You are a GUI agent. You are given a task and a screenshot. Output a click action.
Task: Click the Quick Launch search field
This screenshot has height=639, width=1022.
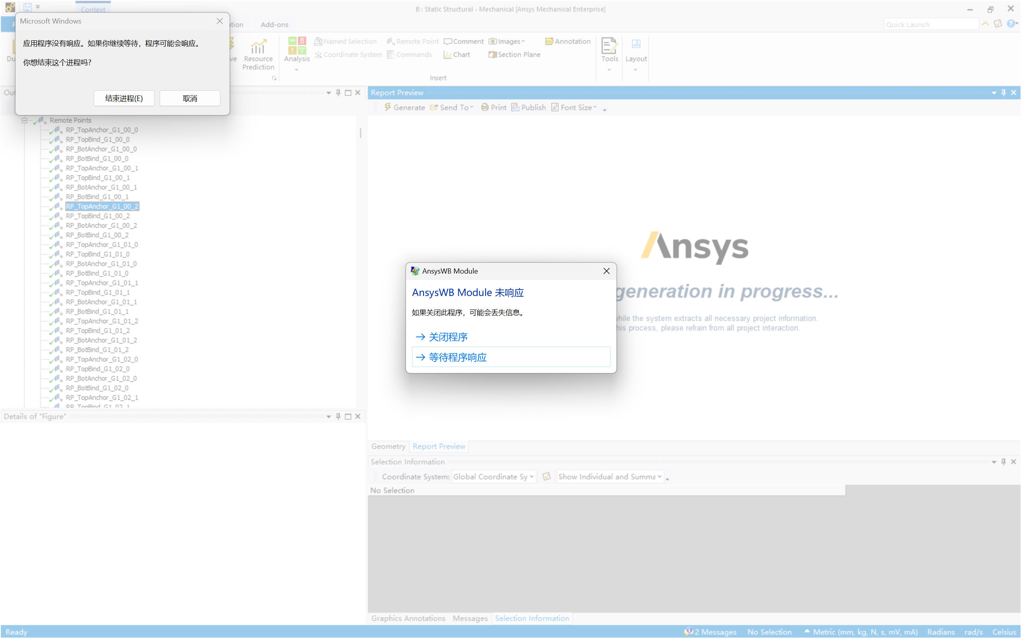click(x=931, y=24)
